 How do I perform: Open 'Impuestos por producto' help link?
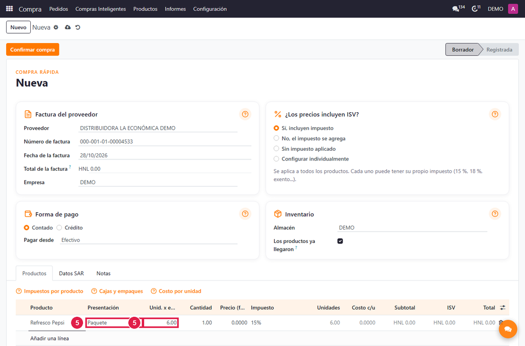click(50, 291)
